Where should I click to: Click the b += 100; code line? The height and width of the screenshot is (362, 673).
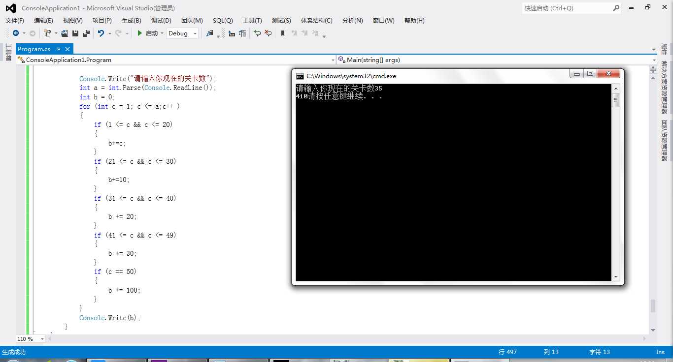(124, 290)
